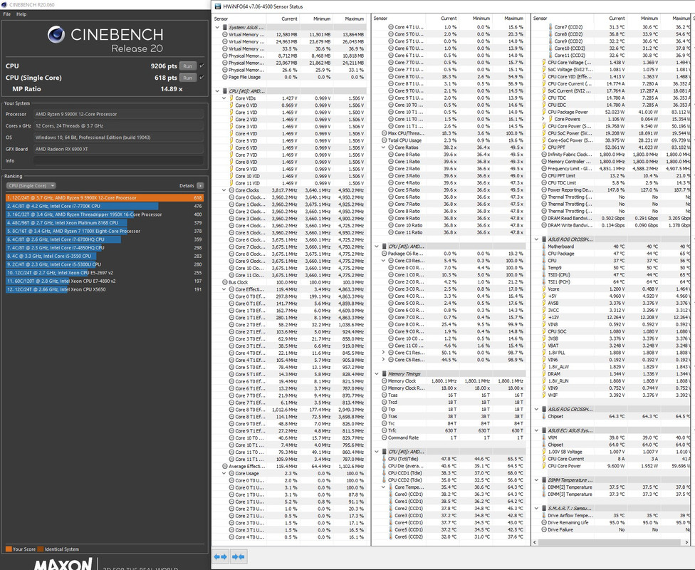Viewport: 695px width, 570px height.
Task: Click the Cinebench sphere logo
Action: [56, 35]
